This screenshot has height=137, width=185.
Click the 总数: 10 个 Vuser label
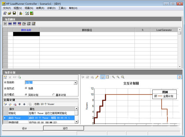coord(44,104)
